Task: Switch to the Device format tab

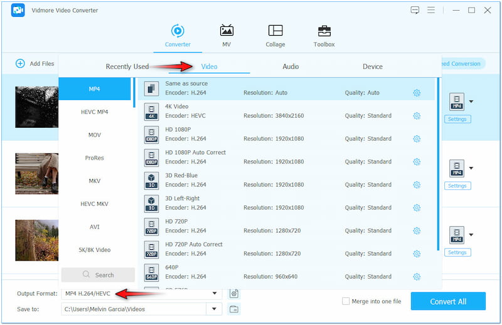Action: pyautogui.click(x=372, y=66)
